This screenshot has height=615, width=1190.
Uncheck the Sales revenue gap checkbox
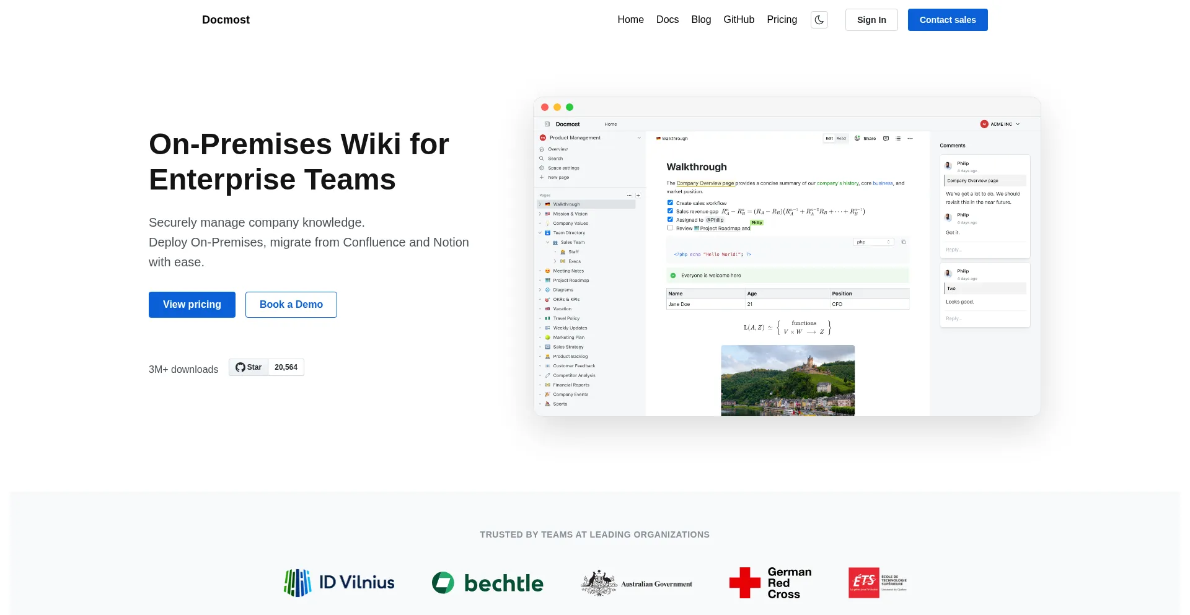coord(670,211)
